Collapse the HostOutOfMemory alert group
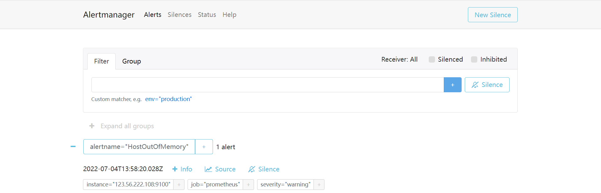The height and width of the screenshot is (193, 601). [x=73, y=146]
